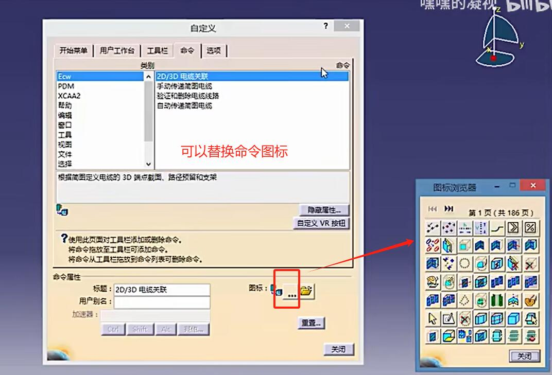Click the 重置... button
Image resolution: width=552 pixels, height=375 pixels.
click(311, 323)
